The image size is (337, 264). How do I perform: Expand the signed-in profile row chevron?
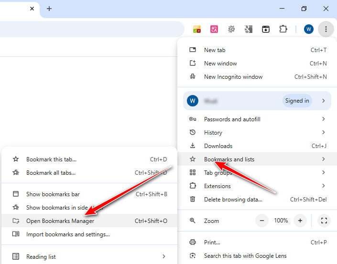point(324,101)
